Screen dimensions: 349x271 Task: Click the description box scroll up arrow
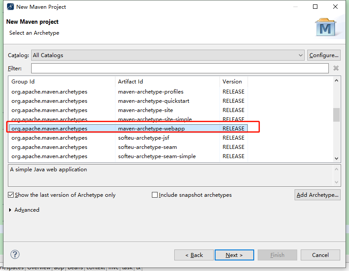click(x=336, y=169)
